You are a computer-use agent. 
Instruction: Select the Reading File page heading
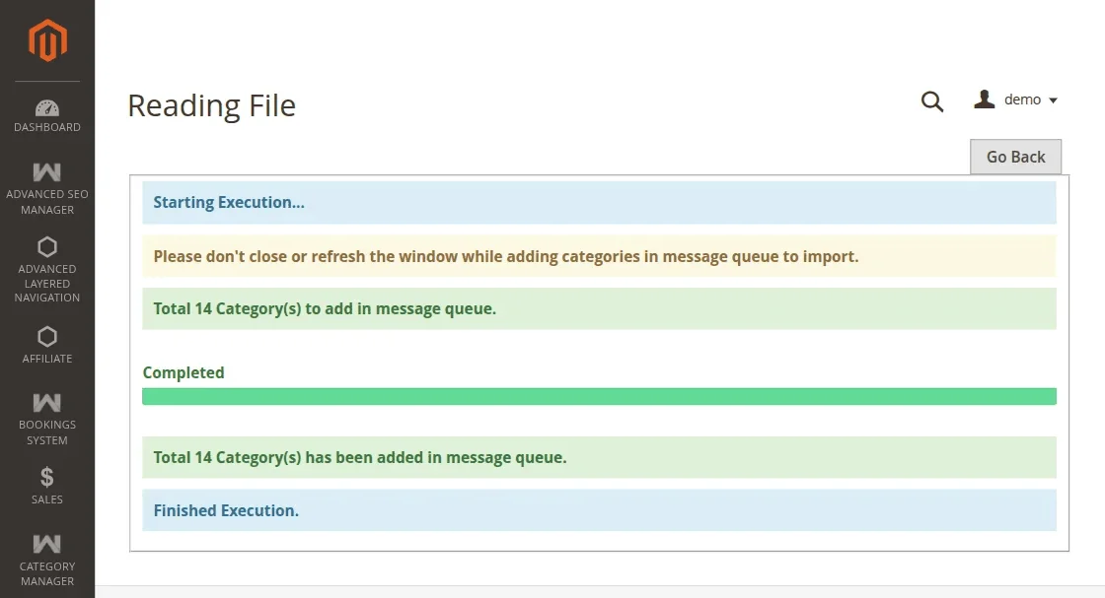point(211,105)
